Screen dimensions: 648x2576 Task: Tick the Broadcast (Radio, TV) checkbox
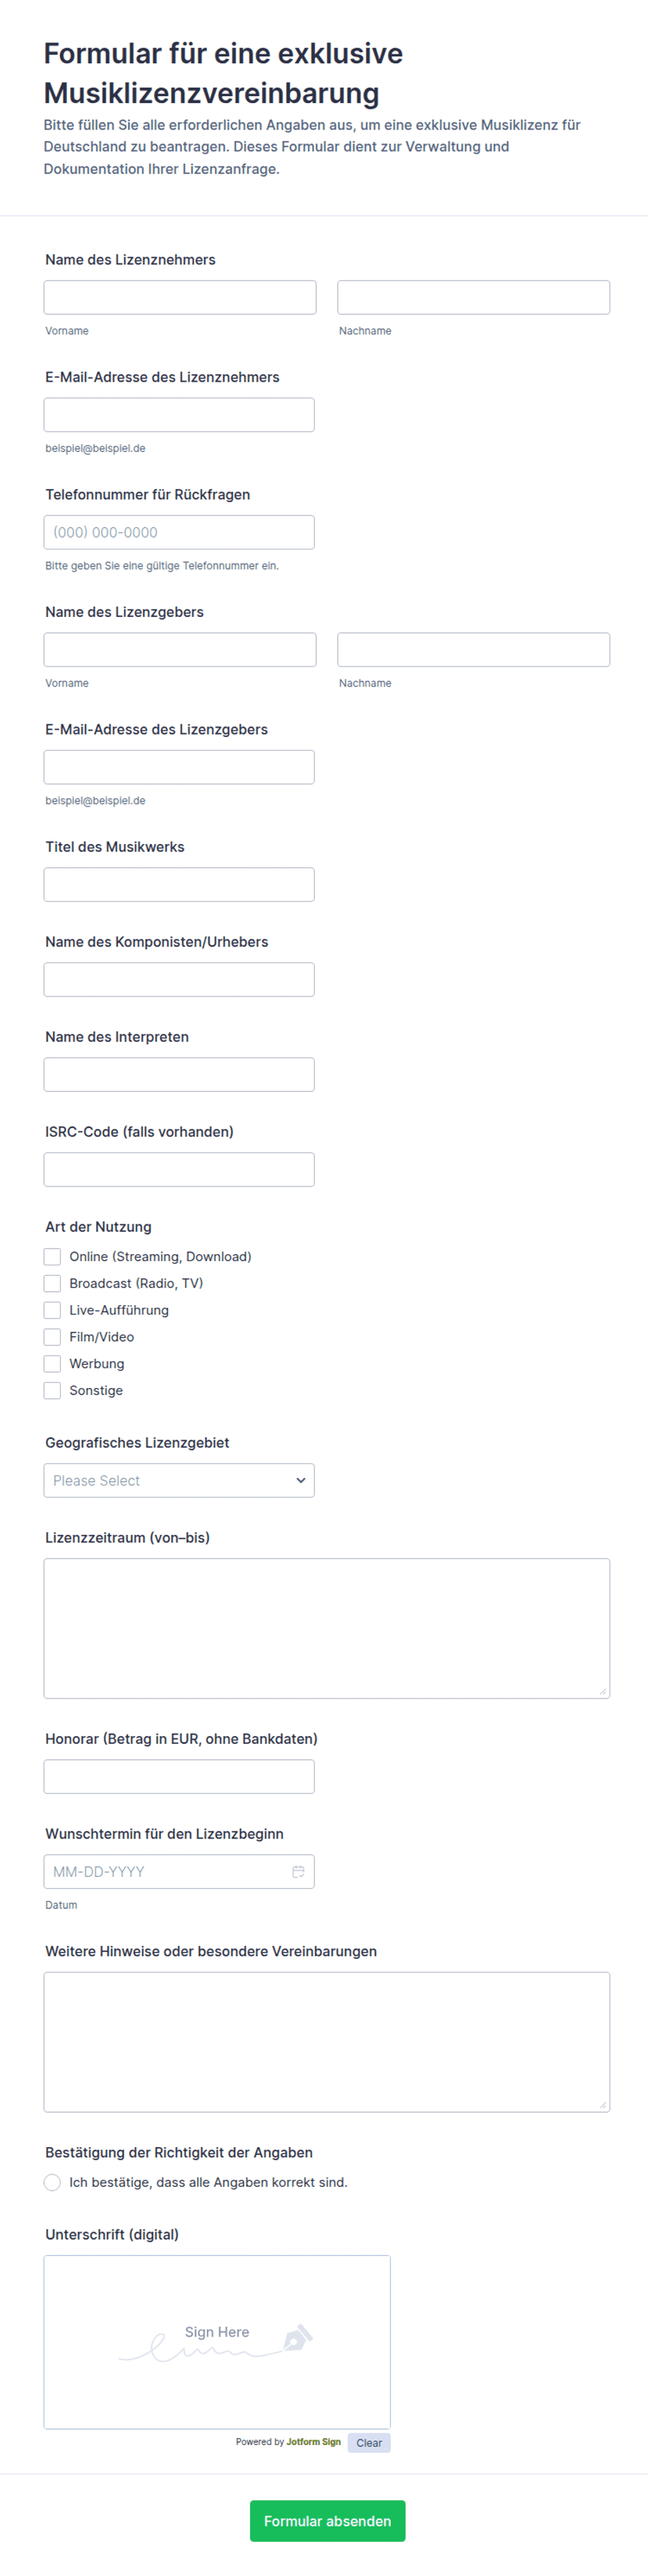coord(52,1283)
